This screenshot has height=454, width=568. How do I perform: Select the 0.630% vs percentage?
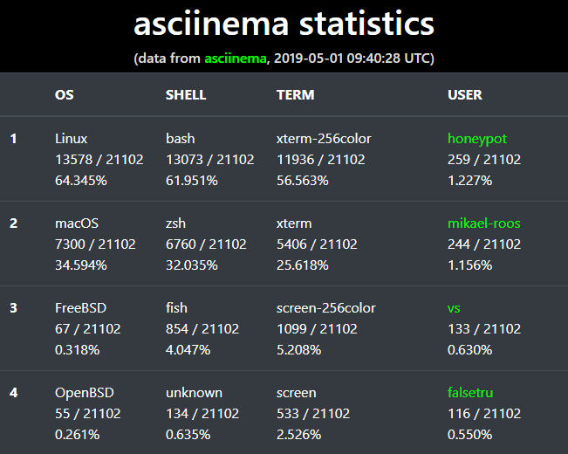469,350
